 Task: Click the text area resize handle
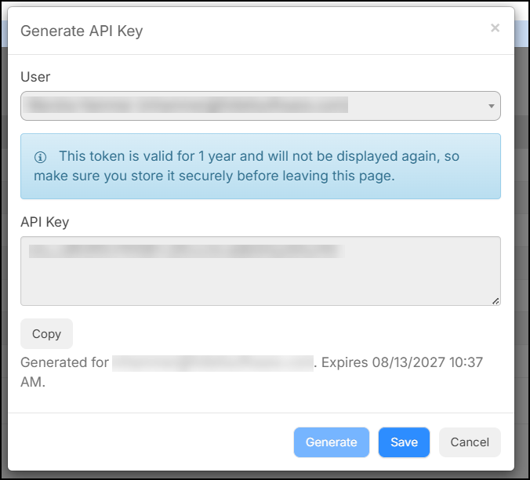click(496, 301)
